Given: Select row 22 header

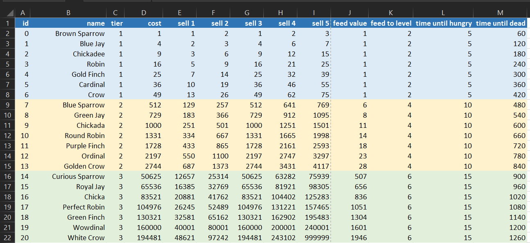Looking at the screenshot, I should (7, 238).
